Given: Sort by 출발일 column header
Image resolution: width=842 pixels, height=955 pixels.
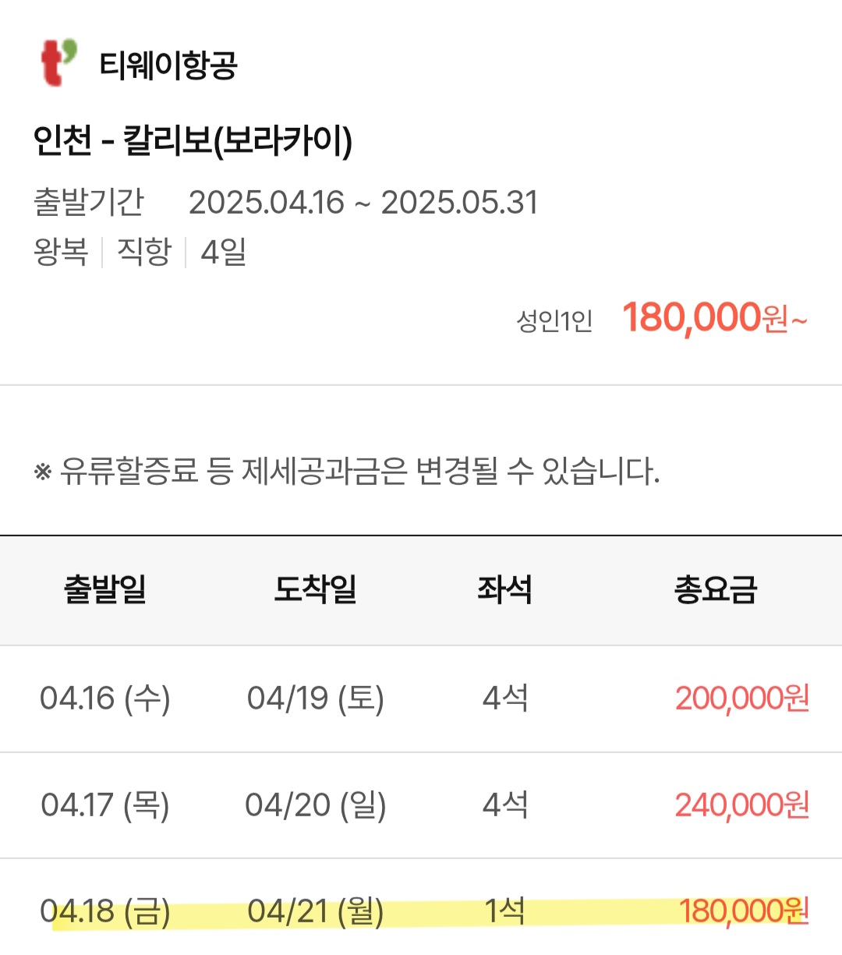Looking at the screenshot, I should pyautogui.click(x=105, y=589).
